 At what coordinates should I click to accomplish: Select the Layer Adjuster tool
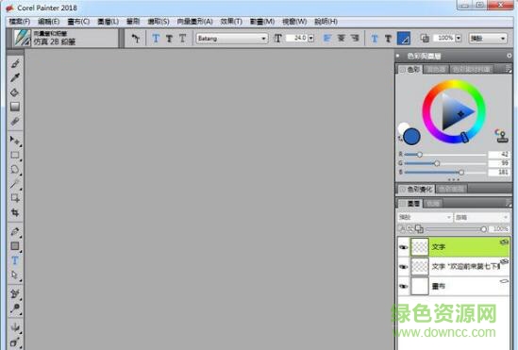(15, 141)
